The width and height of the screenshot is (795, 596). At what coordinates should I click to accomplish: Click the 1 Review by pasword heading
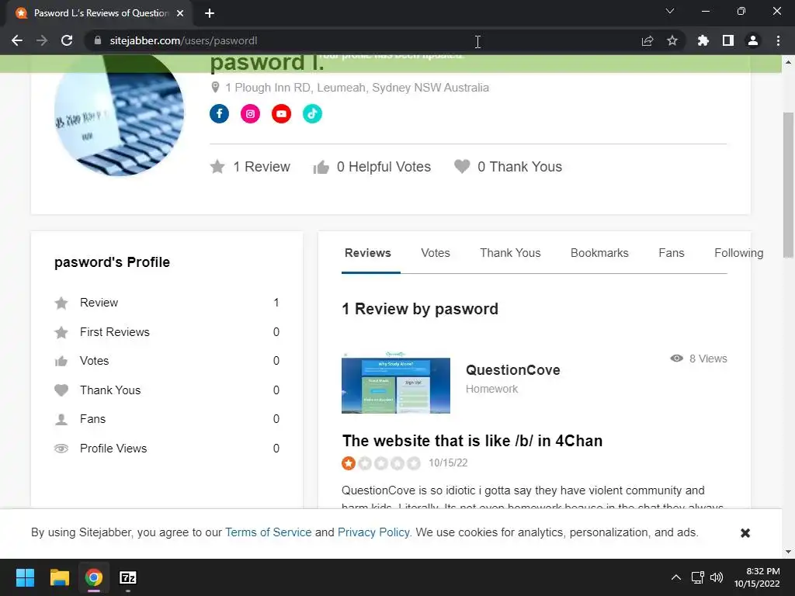tap(420, 309)
